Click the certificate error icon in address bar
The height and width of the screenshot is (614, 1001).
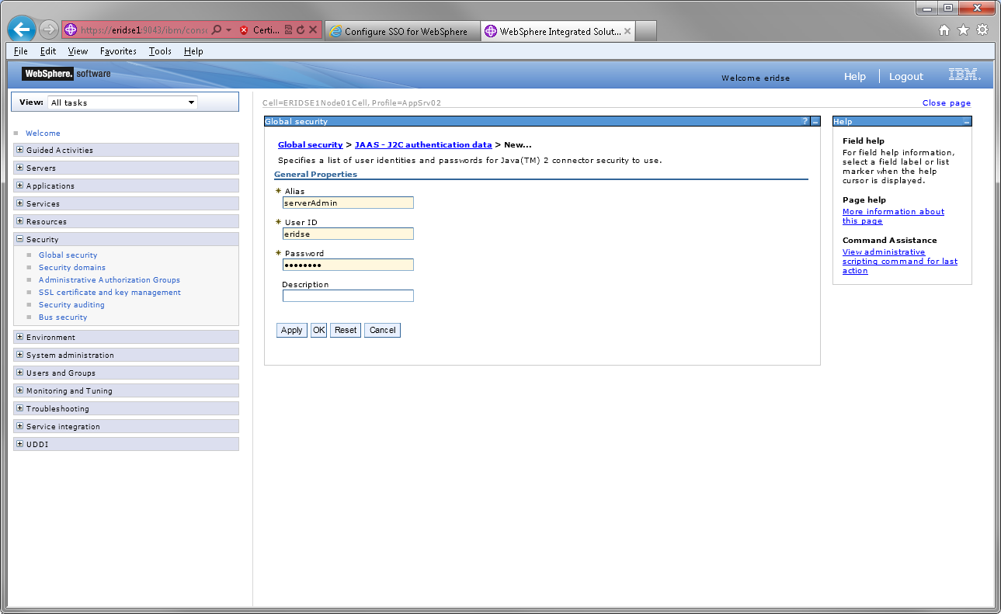click(244, 30)
